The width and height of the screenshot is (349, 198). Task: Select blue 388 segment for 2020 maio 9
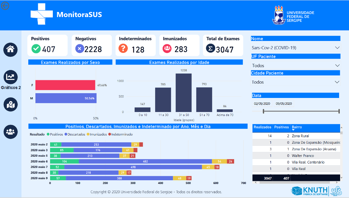pos(119,178)
